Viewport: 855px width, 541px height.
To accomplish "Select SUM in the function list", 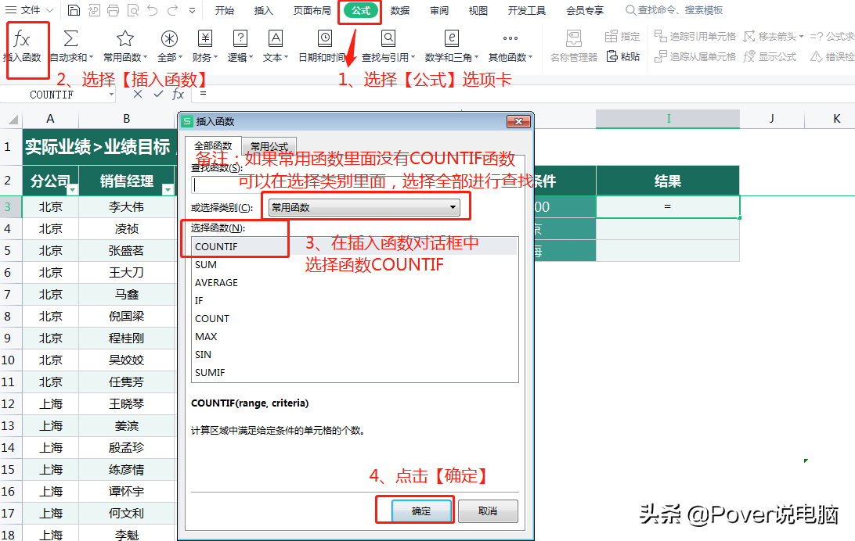I will click(x=355, y=264).
